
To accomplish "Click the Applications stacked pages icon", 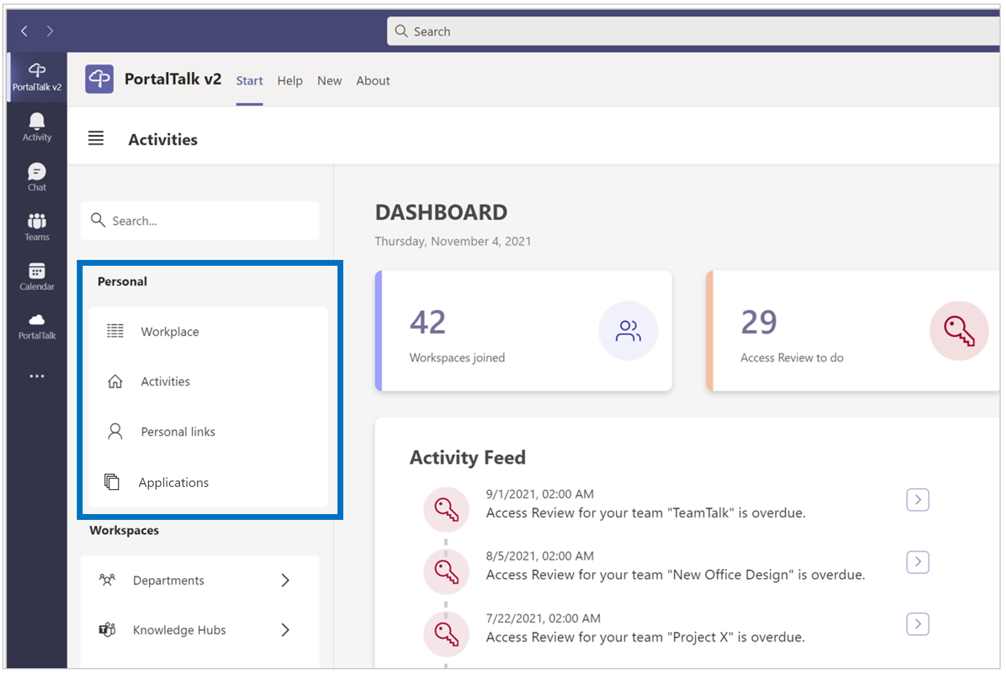I will click(112, 482).
